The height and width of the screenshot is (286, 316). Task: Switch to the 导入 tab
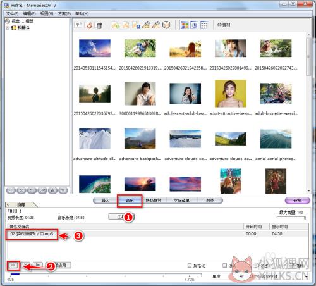click(x=105, y=201)
